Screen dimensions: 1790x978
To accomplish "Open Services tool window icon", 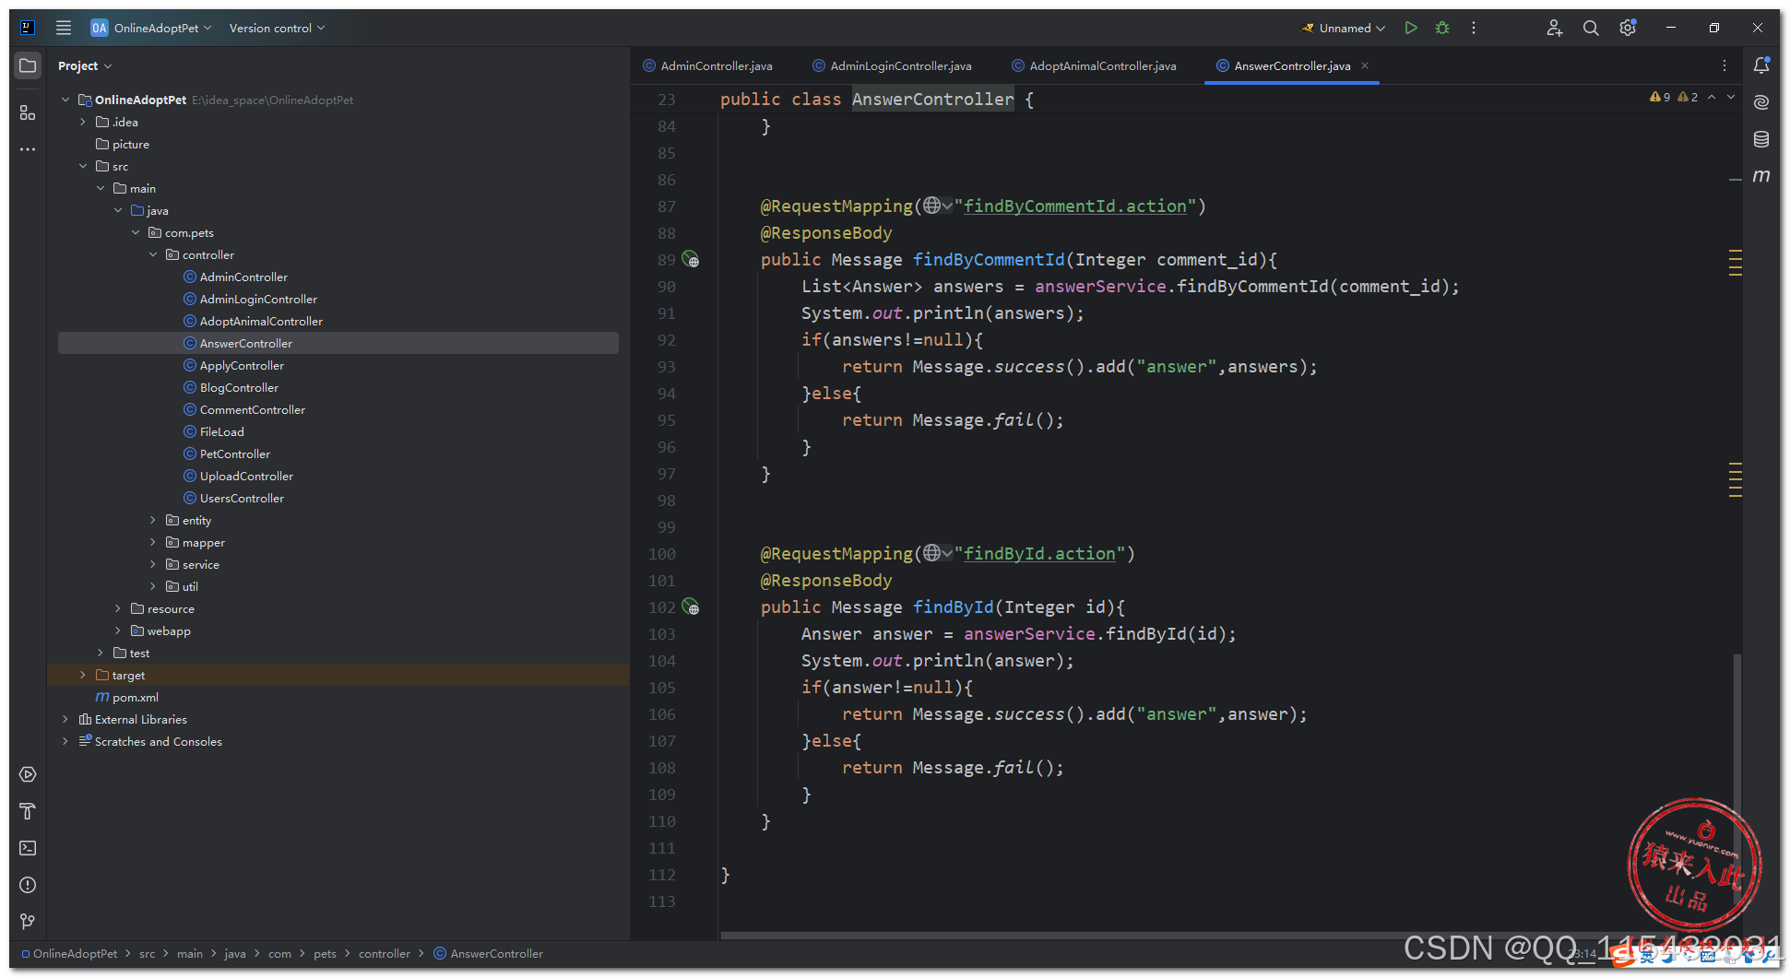I will 28,774.
